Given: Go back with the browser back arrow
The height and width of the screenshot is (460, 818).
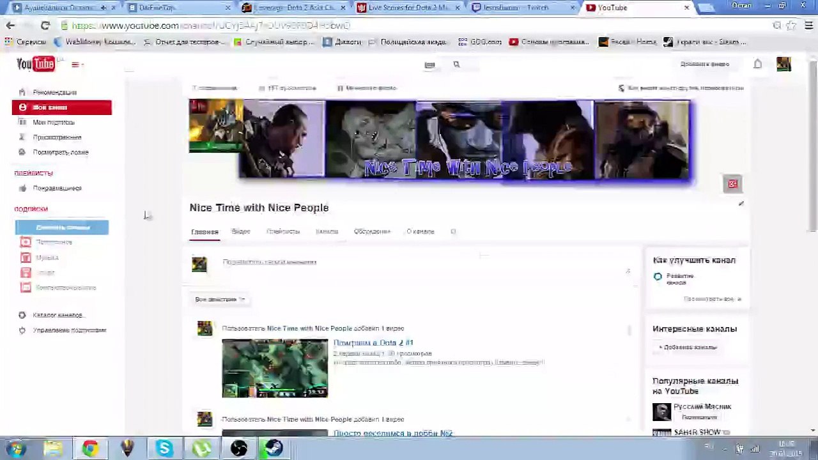Looking at the screenshot, I should (x=10, y=26).
